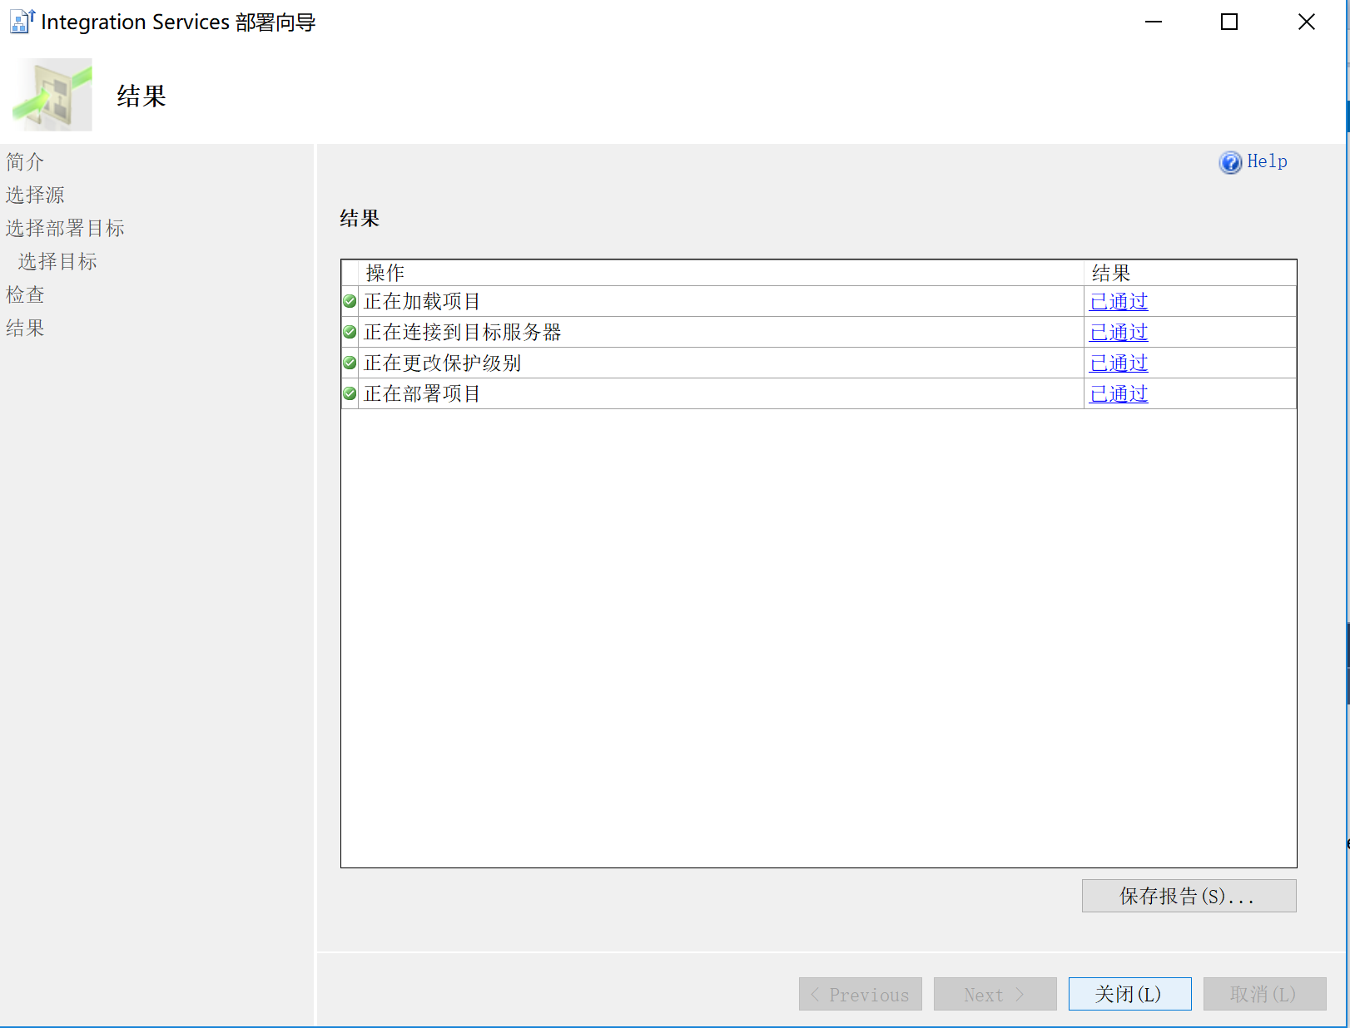
Task: Maximize the deployment wizard window
Action: (x=1229, y=22)
